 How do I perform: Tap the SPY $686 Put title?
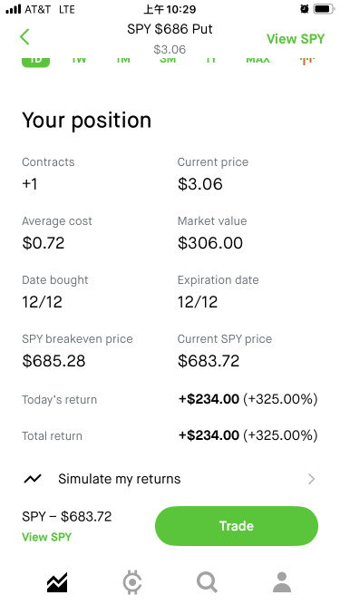click(x=170, y=29)
